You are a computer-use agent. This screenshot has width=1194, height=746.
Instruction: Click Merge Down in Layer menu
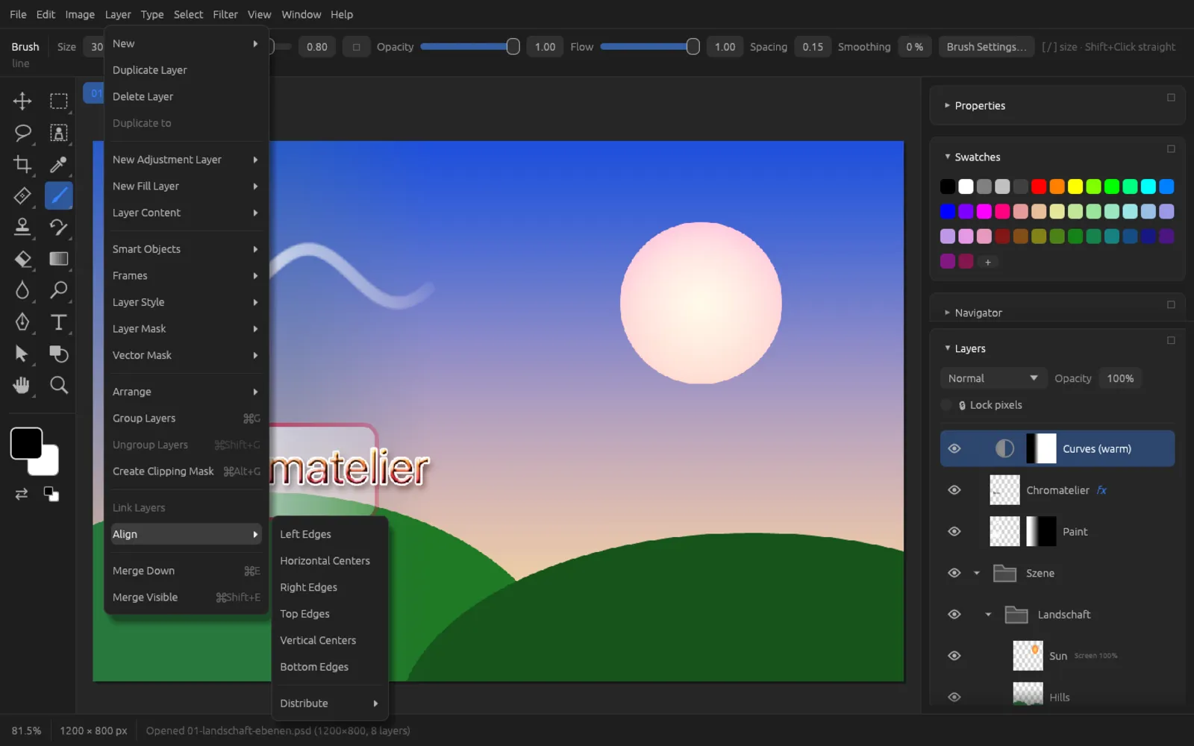pyautogui.click(x=186, y=571)
